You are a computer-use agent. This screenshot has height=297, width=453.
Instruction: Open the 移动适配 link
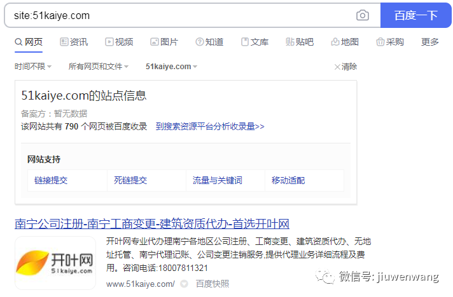[288, 181]
